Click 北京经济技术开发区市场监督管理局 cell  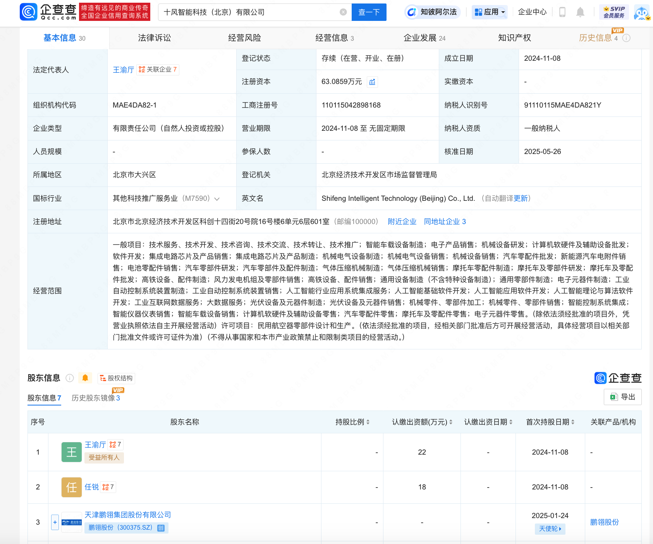pos(379,175)
